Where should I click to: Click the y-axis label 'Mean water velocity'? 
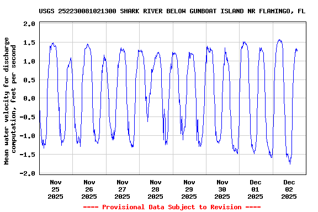[x=10, y=100]
